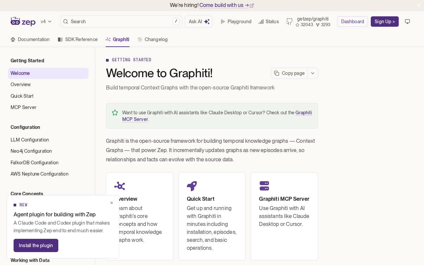The width and height of the screenshot is (424, 265).
Task: Click the Getting Started sidebar heading
Action: pos(27,61)
